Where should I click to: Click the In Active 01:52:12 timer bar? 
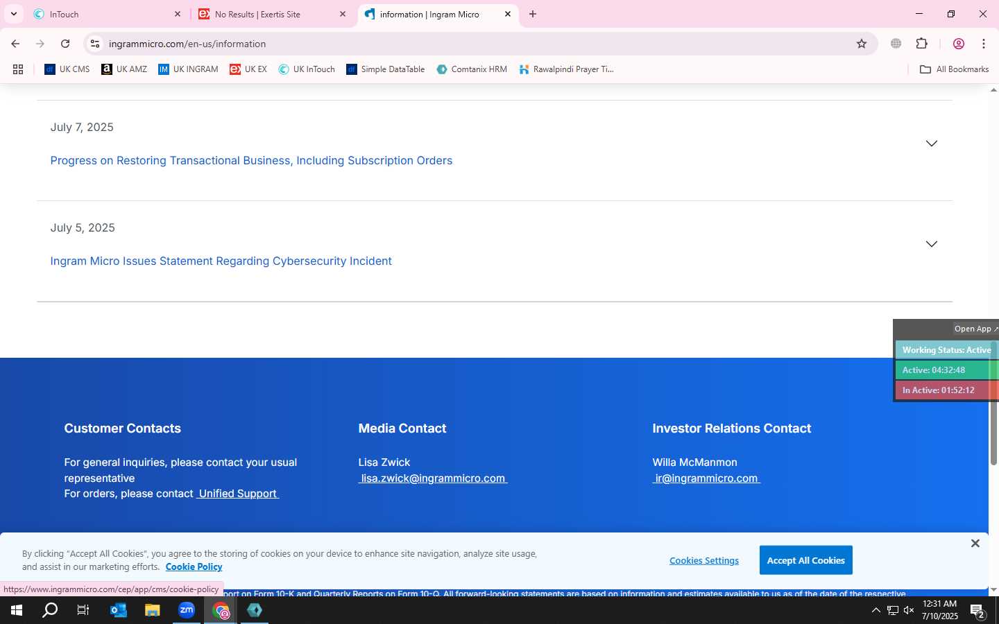946,390
